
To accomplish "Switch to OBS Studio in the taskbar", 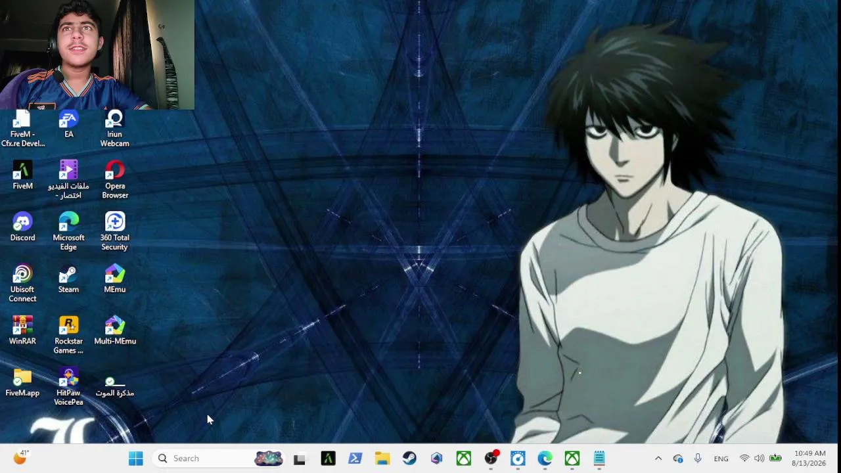I will 491,459.
